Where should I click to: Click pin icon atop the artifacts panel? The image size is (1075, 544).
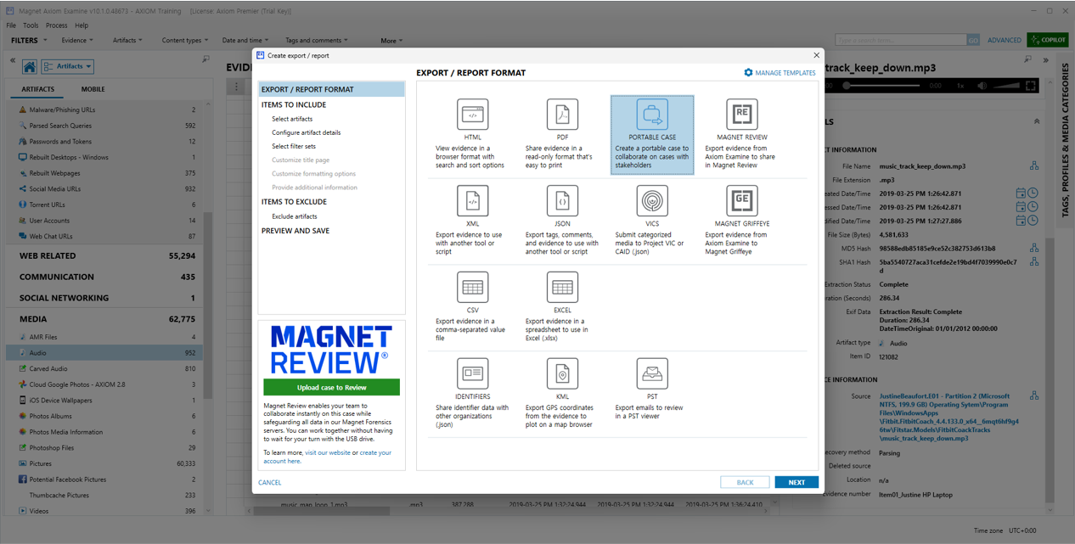tap(205, 59)
